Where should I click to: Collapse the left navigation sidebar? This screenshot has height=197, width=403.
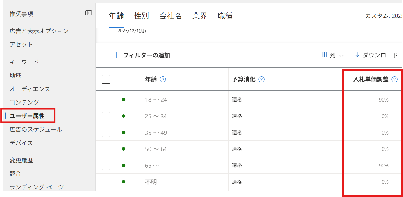[88, 13]
